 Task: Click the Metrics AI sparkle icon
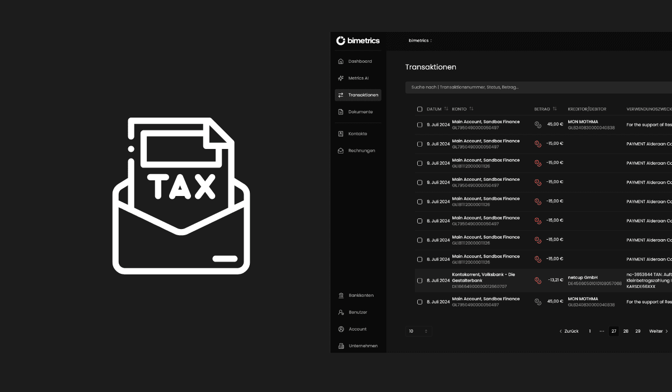tap(341, 78)
